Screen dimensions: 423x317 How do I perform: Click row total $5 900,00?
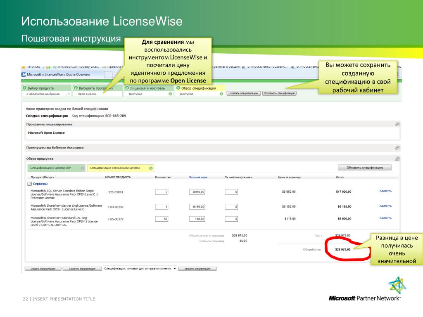344,219
